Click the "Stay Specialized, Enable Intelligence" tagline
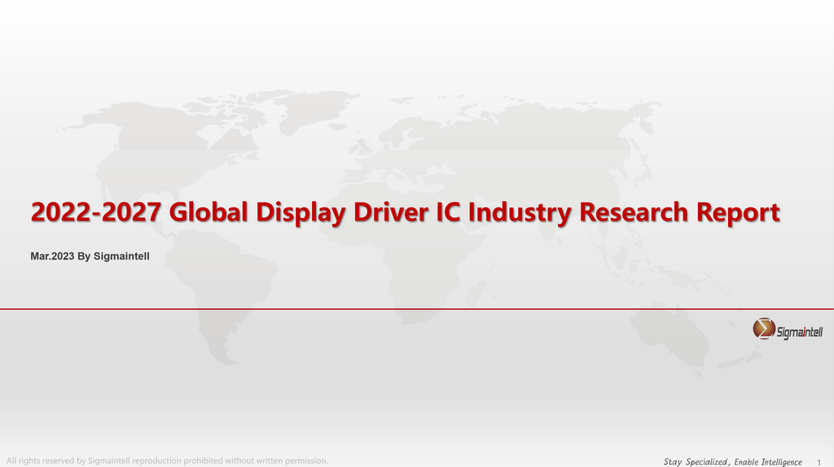 tap(732, 461)
